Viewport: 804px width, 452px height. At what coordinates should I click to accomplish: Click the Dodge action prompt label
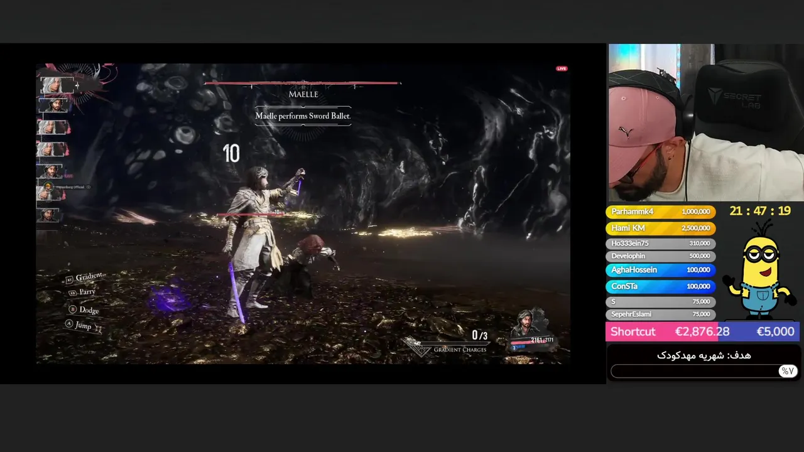(x=89, y=310)
